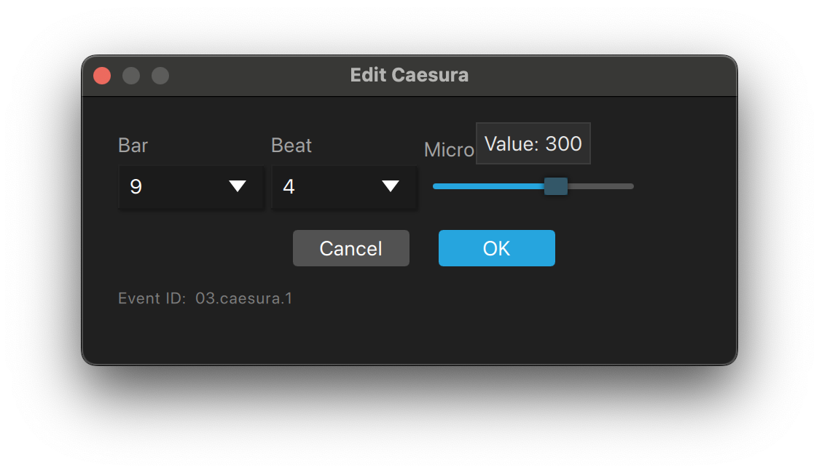Click the Event ID label text
Screen dimensions: 819x473
152,298
